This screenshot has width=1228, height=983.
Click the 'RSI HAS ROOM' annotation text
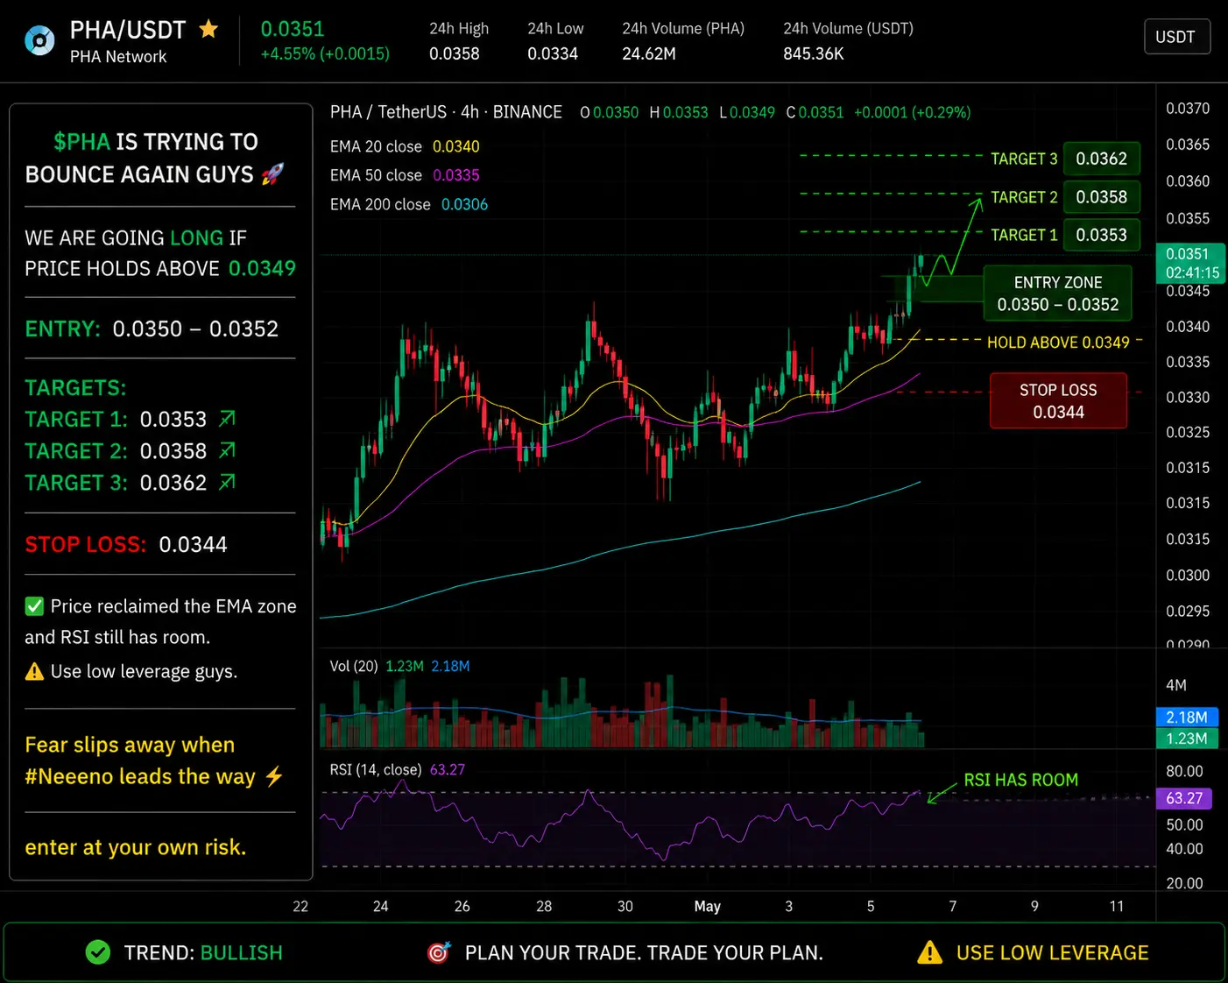coord(1020,780)
